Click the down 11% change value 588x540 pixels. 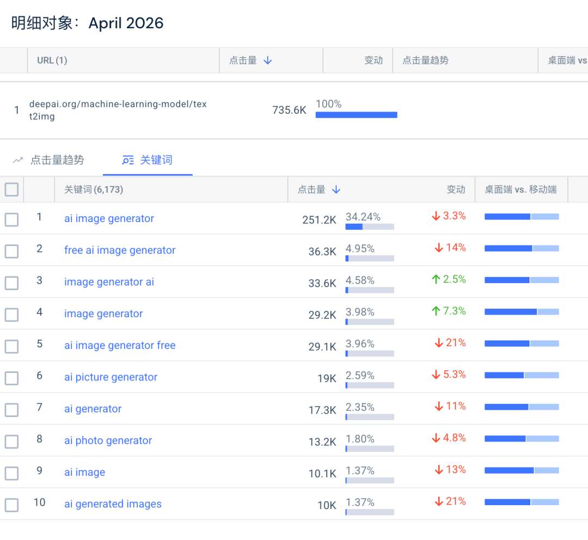coord(450,406)
